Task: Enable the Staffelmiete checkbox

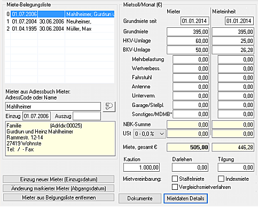Action: click(175, 179)
